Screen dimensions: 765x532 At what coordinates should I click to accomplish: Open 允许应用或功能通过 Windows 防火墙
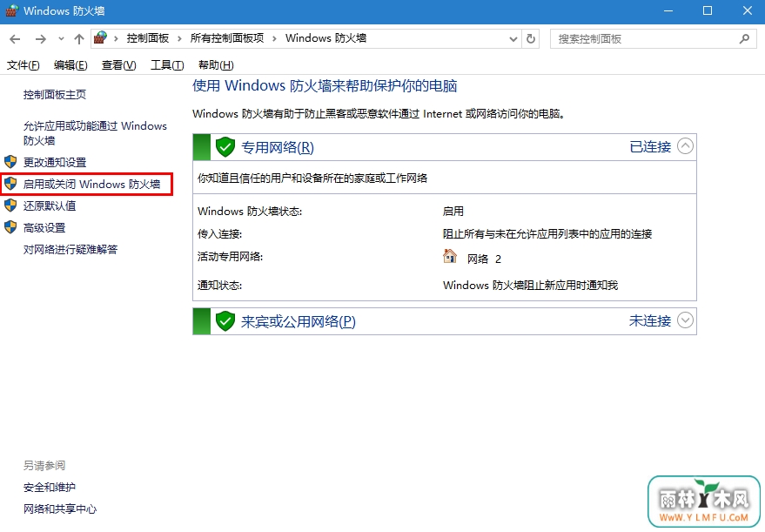click(x=95, y=133)
